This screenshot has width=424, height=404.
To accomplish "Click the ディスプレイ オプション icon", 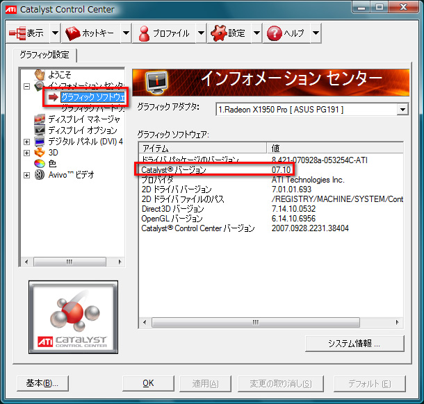I will click(x=40, y=131).
